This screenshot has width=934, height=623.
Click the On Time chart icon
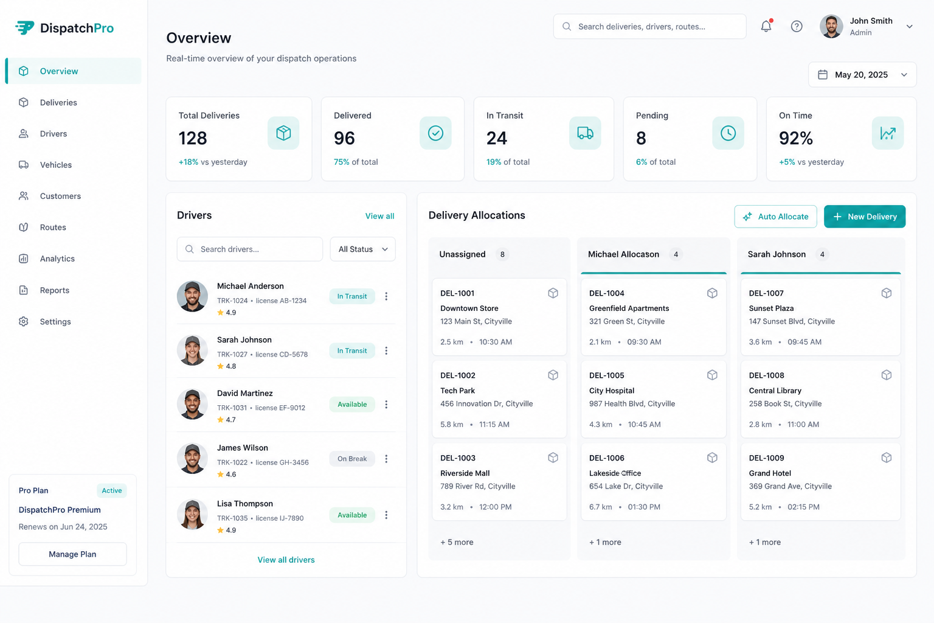pos(888,133)
